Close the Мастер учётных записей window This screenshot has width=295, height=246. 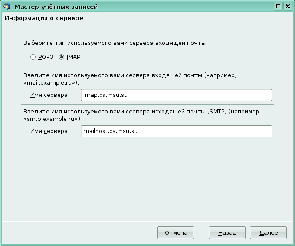(x=288, y=7)
